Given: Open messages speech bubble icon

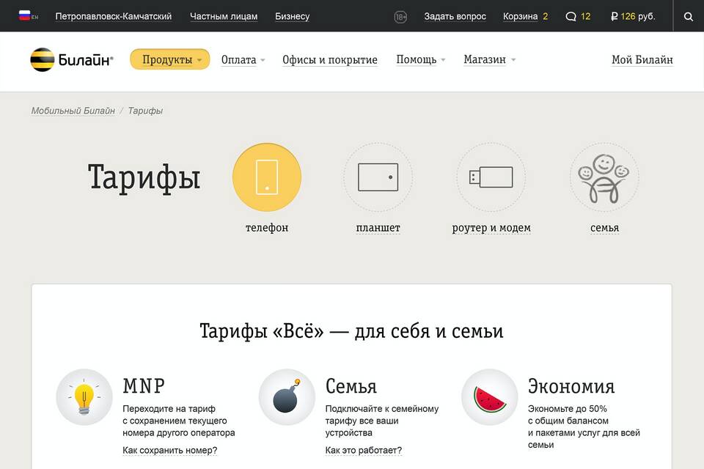Looking at the screenshot, I should (571, 16).
